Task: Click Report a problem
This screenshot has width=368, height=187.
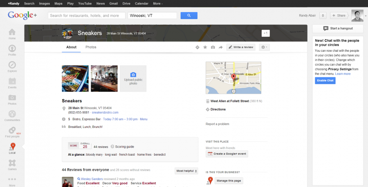Action: [x=218, y=124]
